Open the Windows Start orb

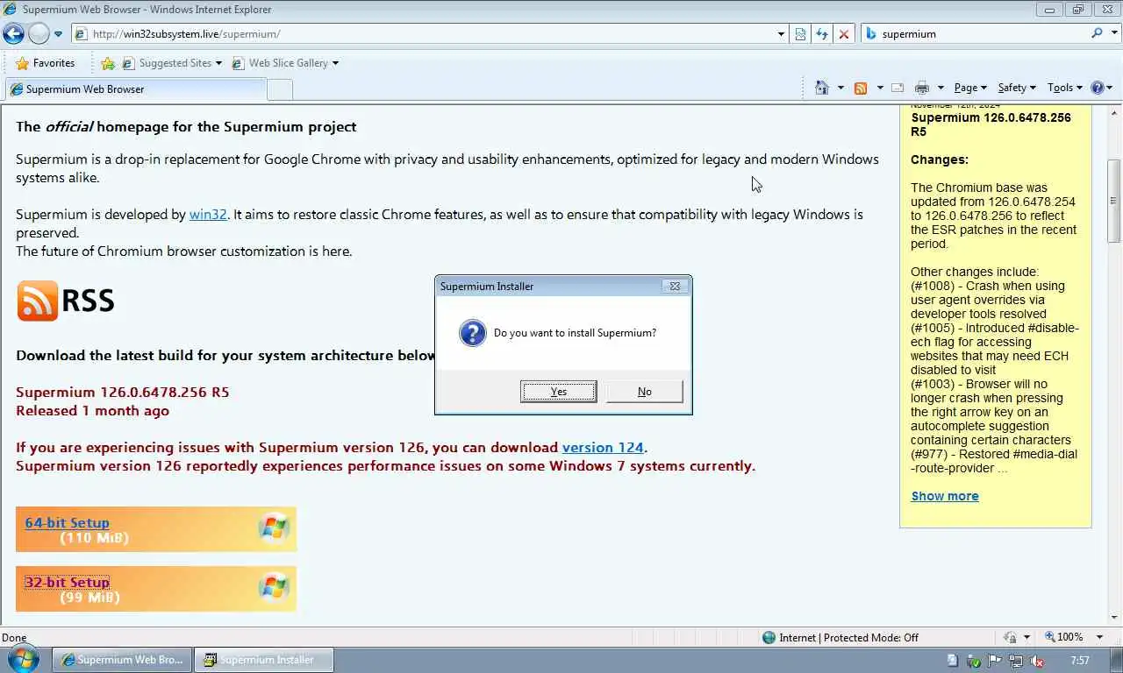[x=22, y=660]
